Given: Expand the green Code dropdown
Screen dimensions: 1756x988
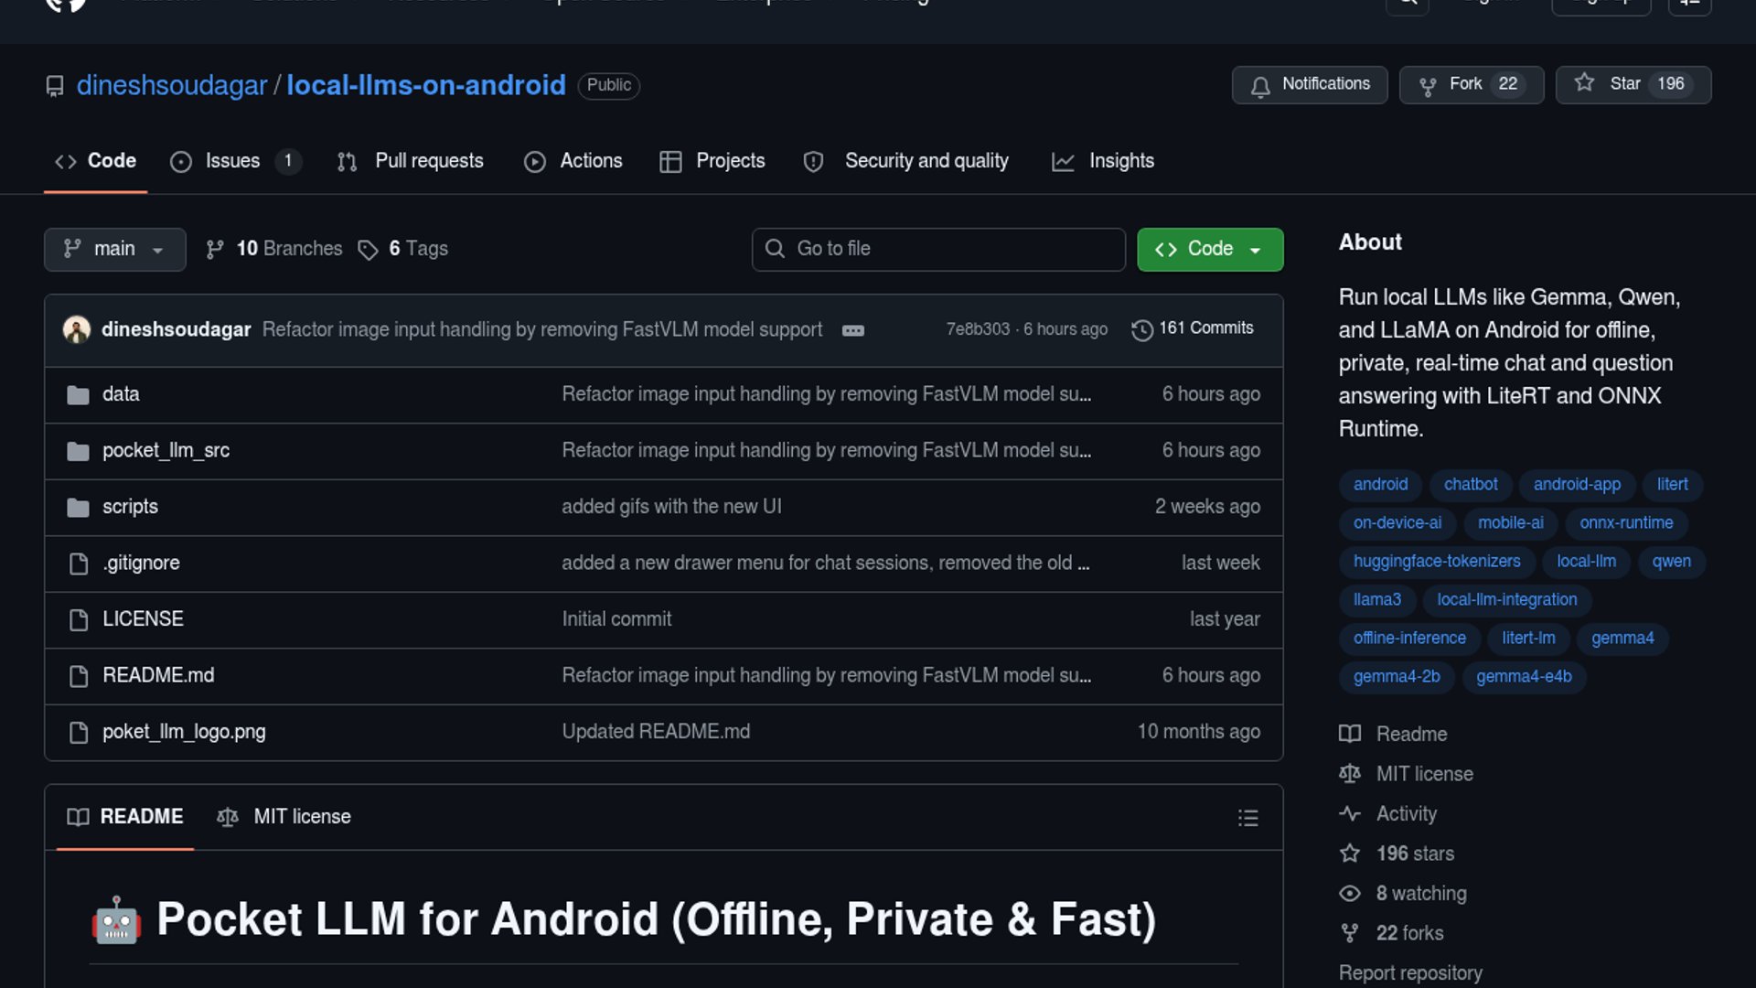Looking at the screenshot, I should coord(1209,249).
